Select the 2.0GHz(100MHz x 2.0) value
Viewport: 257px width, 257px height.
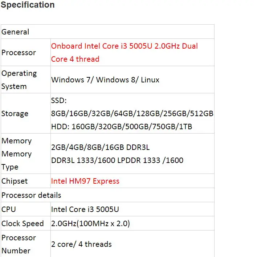click(90, 224)
